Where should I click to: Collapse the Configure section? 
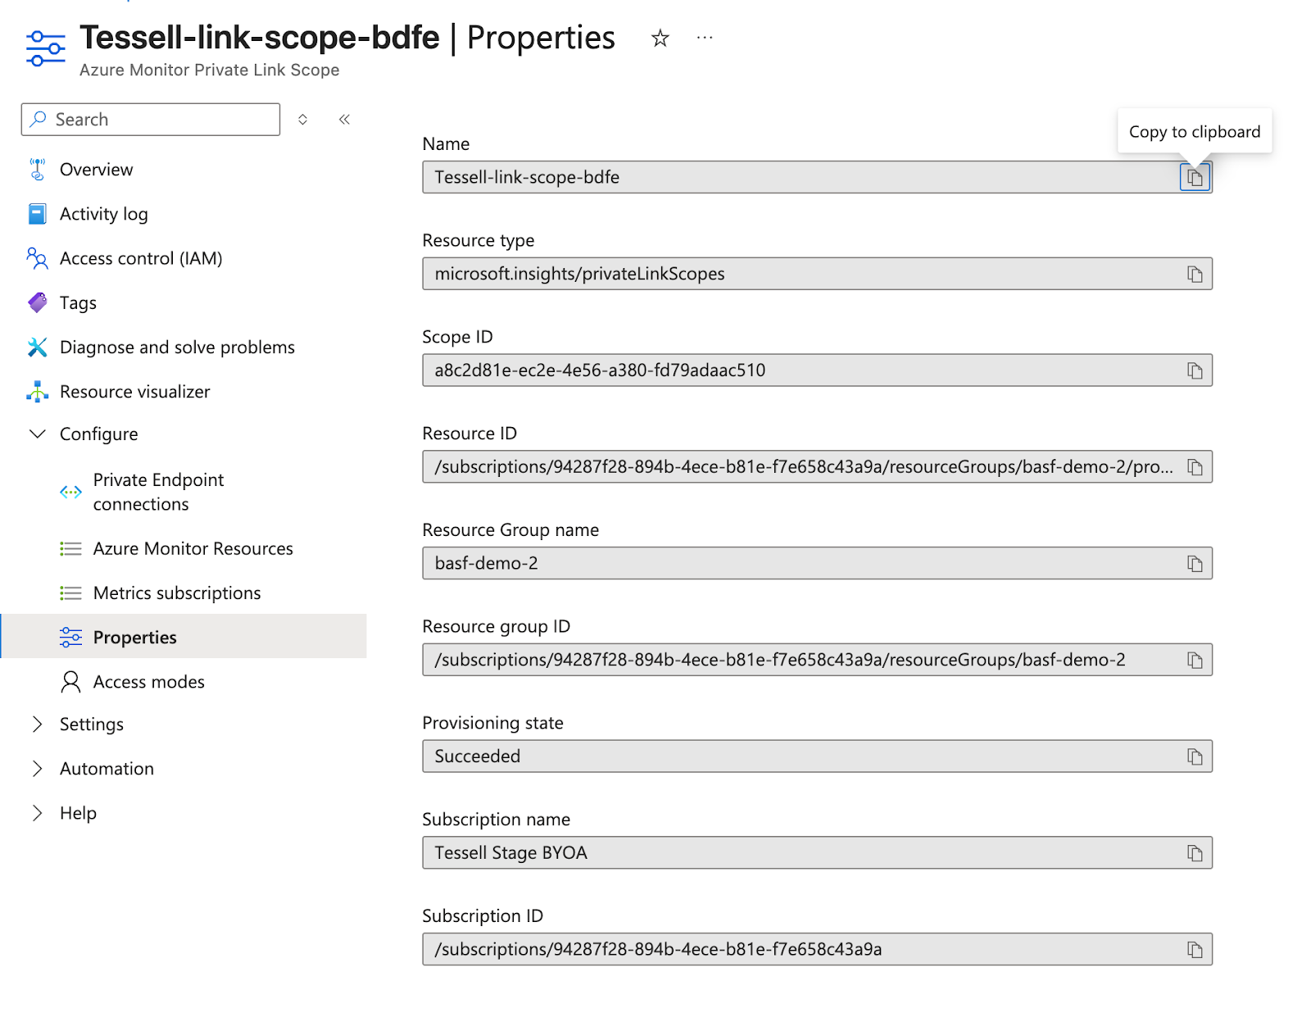tap(38, 434)
